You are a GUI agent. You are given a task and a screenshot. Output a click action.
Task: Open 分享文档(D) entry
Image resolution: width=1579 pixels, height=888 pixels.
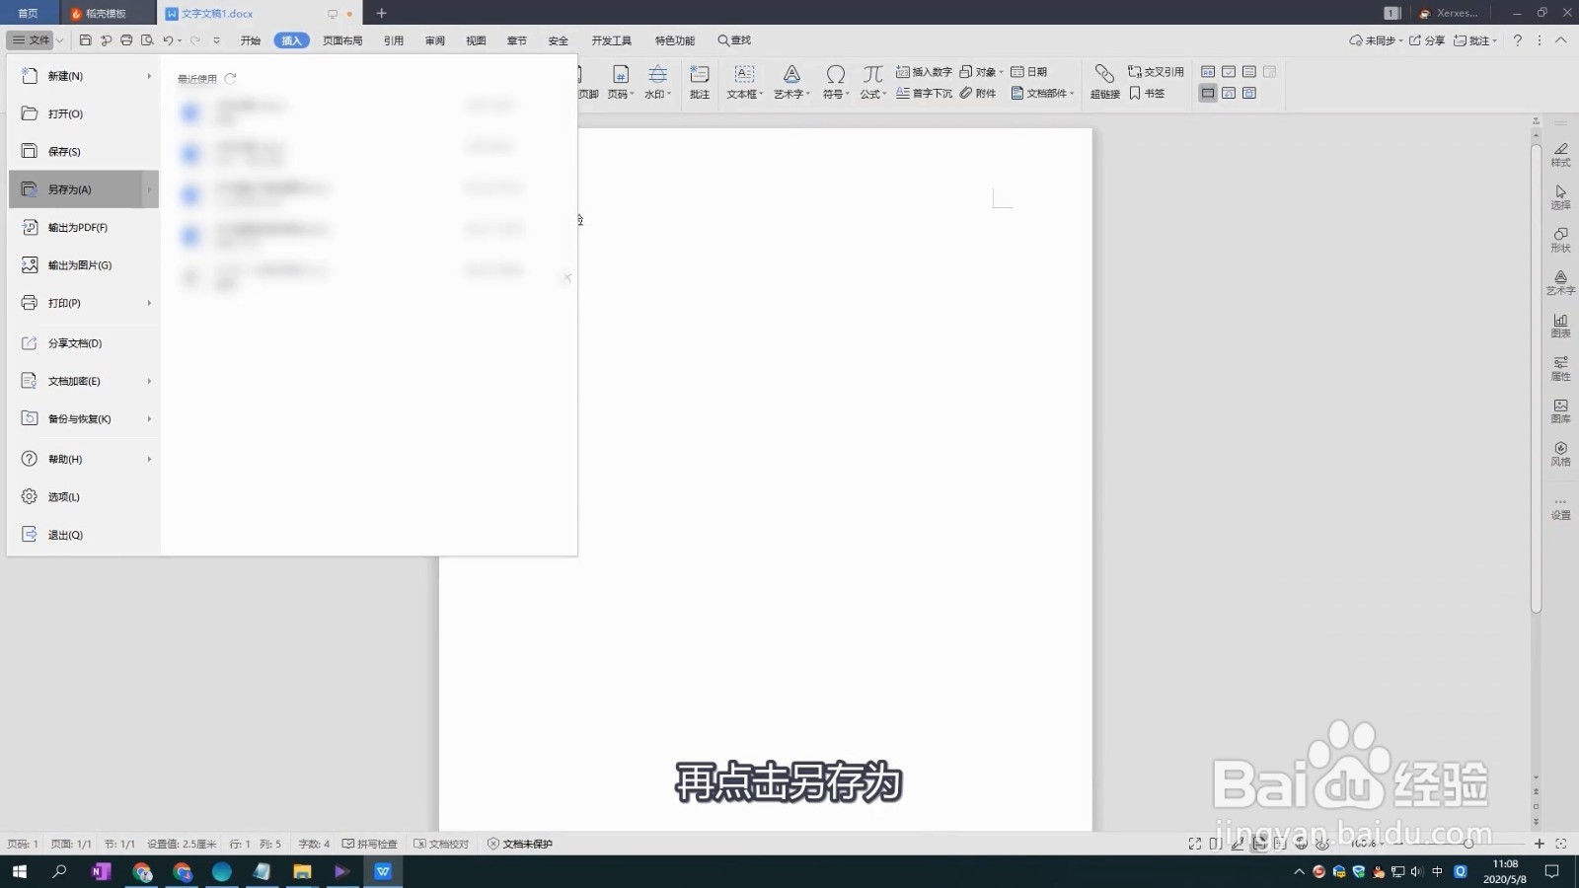coord(84,343)
